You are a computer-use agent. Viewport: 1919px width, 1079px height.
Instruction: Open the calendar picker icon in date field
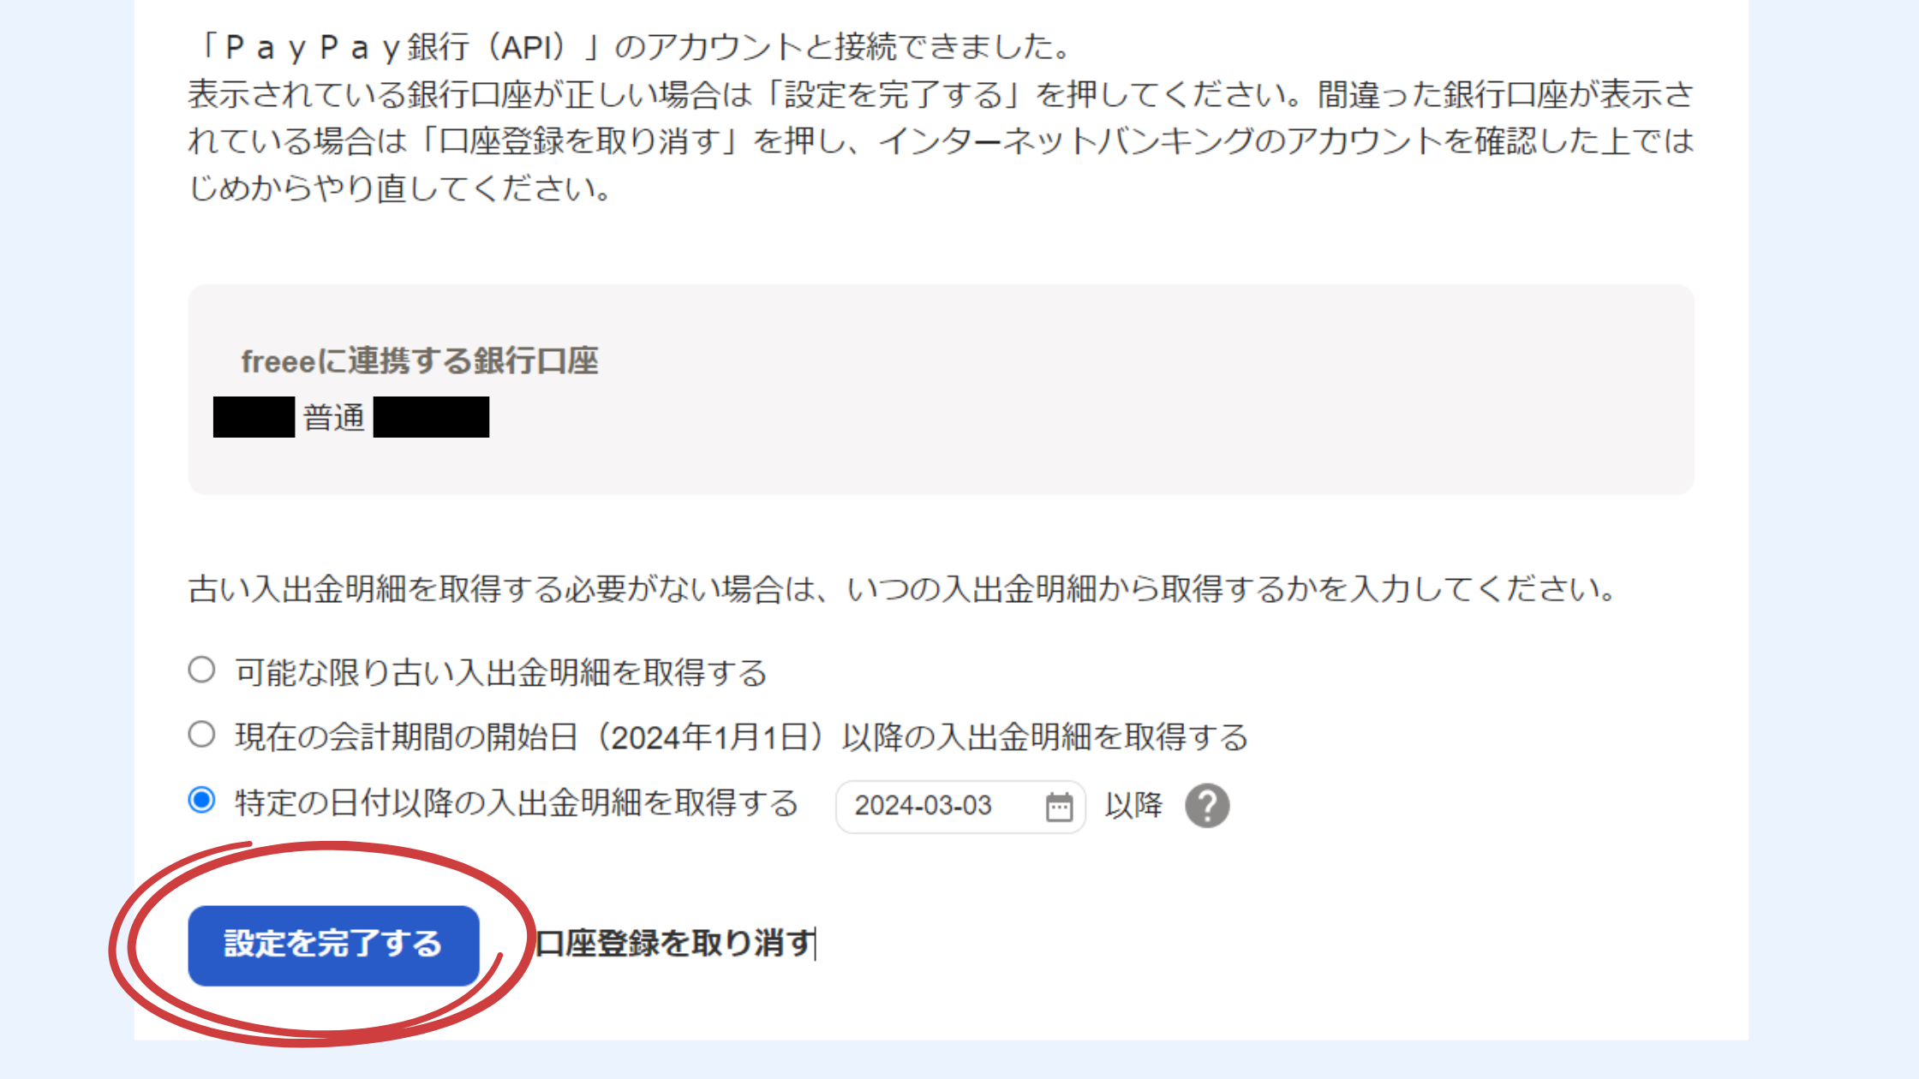coord(1059,807)
